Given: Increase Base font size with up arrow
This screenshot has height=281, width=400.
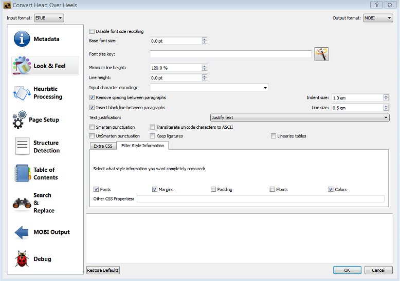Looking at the screenshot, I should pyautogui.click(x=205, y=39).
